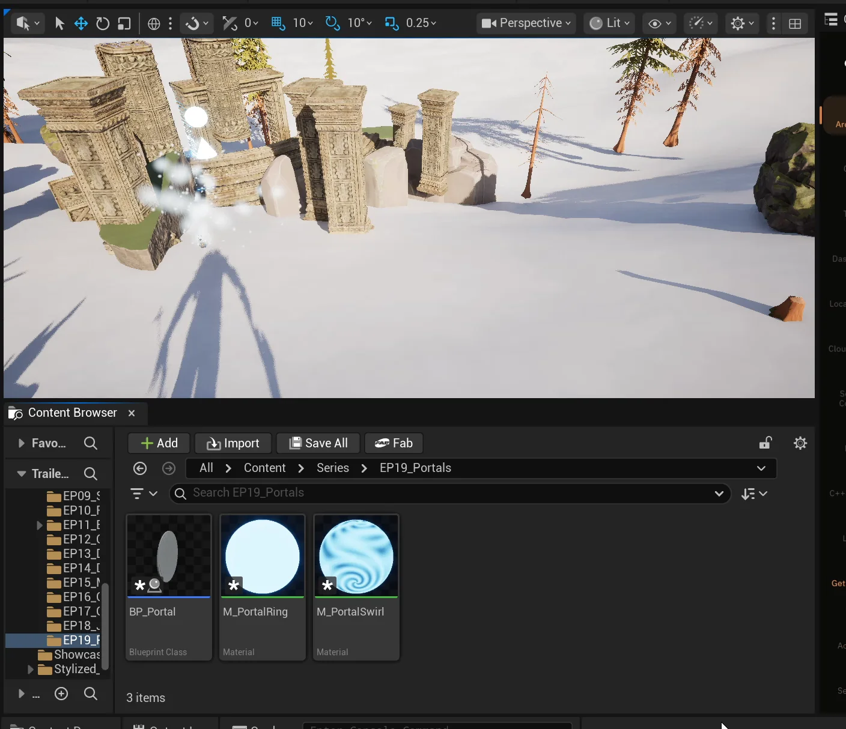Open the Perspective view dropdown
This screenshot has width=846, height=729.
tap(526, 23)
